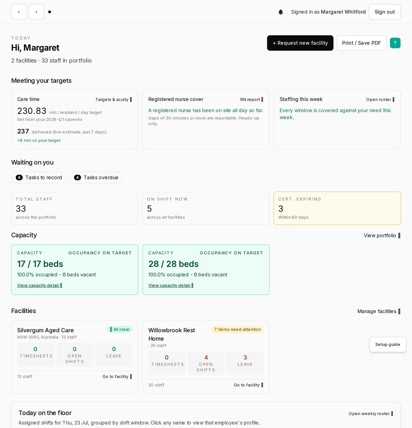Click Request new facility button
Image resolution: width=412 pixels, height=428 pixels.
(x=300, y=43)
